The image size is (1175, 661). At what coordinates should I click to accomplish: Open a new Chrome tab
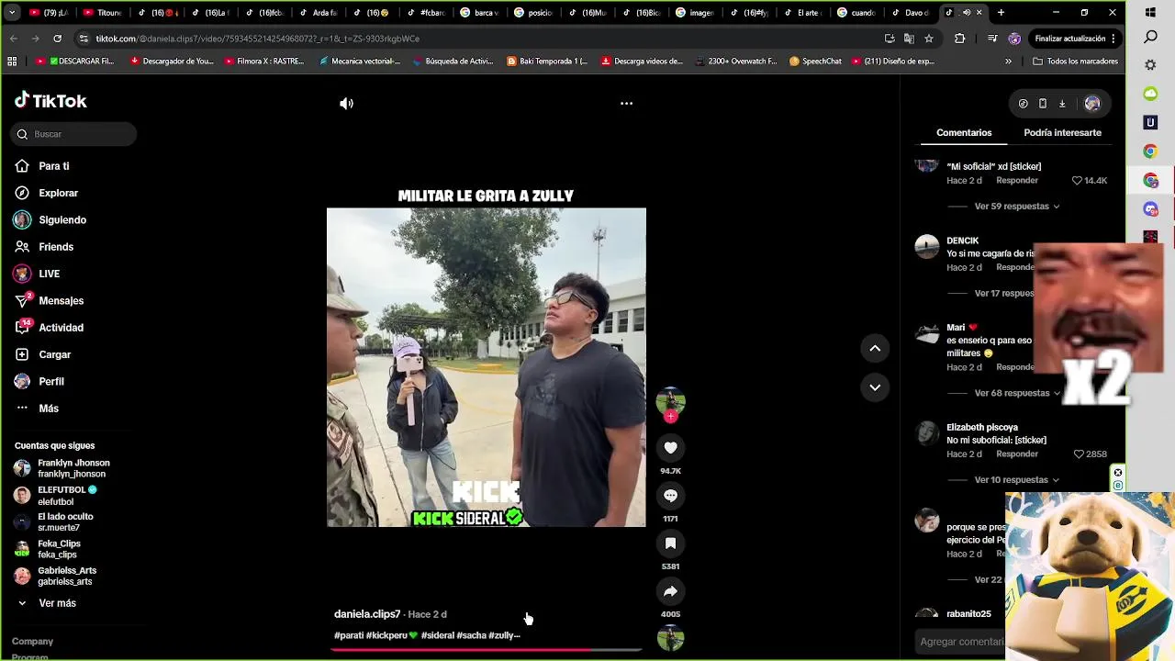(1001, 13)
